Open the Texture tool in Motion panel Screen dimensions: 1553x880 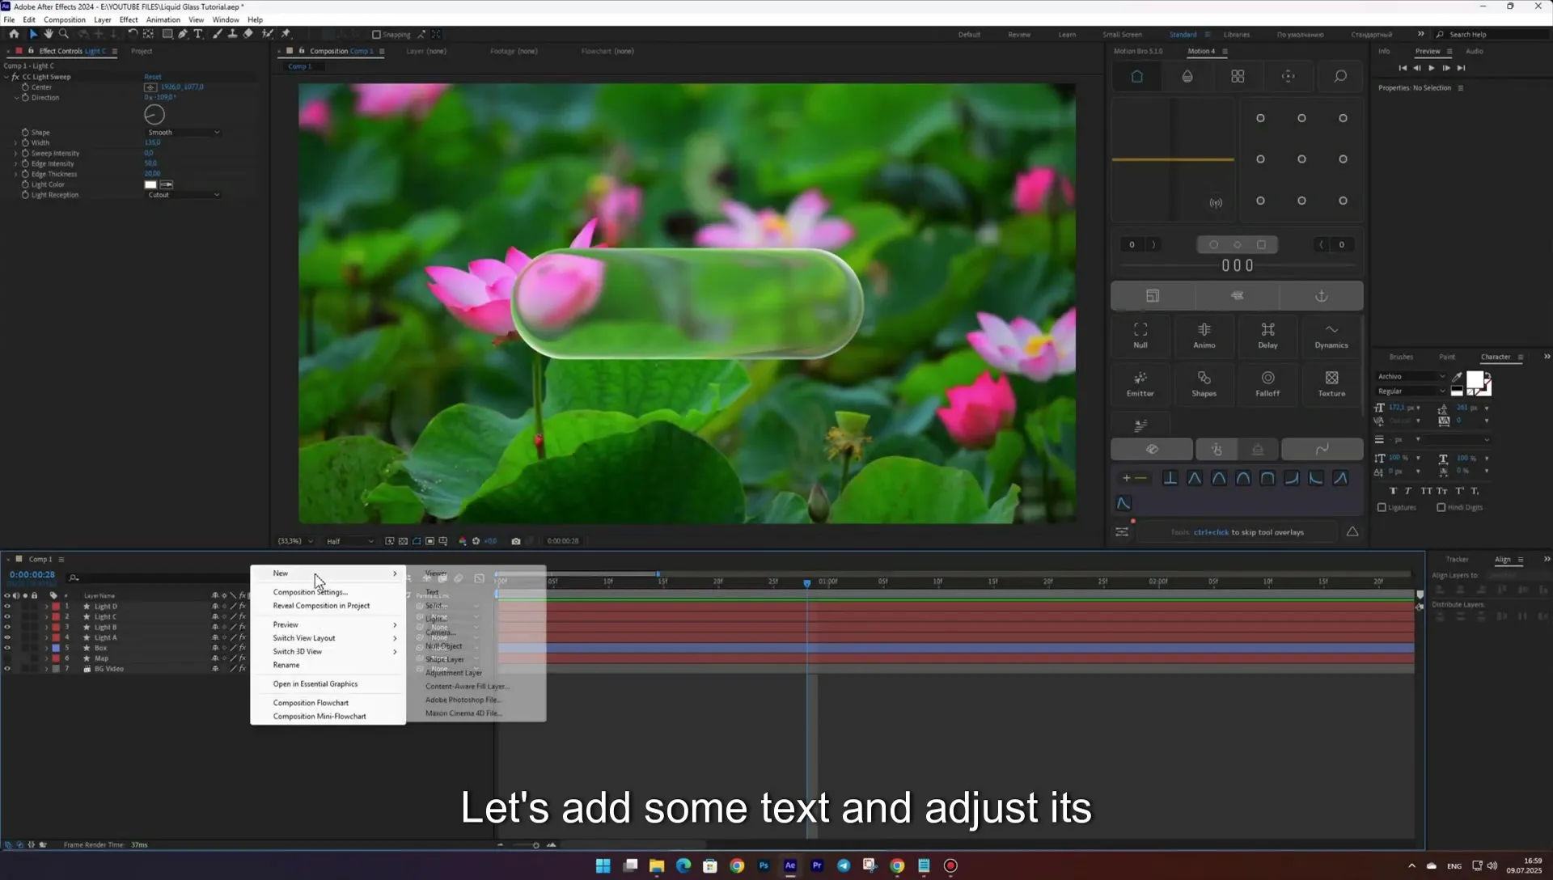[x=1331, y=383]
